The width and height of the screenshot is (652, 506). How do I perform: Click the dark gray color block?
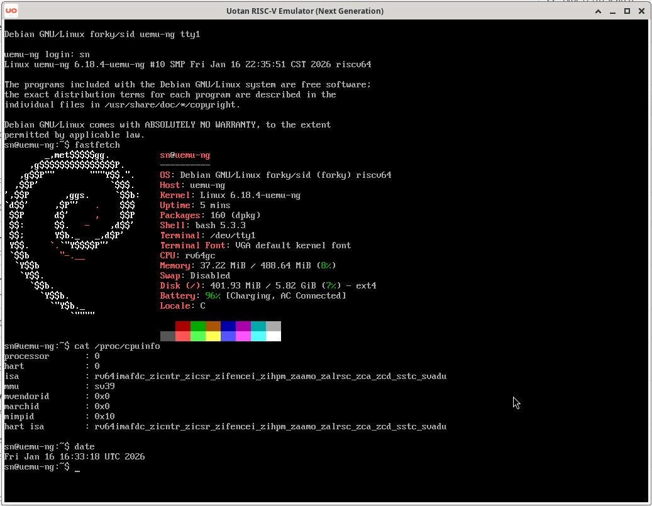pos(168,336)
